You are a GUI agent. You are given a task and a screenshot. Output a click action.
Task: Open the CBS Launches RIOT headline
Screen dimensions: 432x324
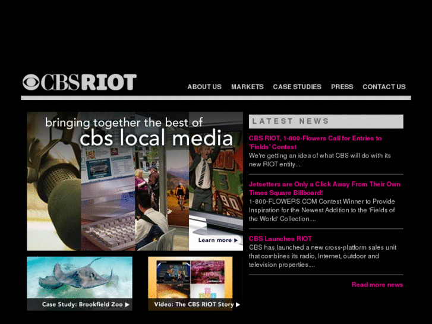click(x=280, y=239)
